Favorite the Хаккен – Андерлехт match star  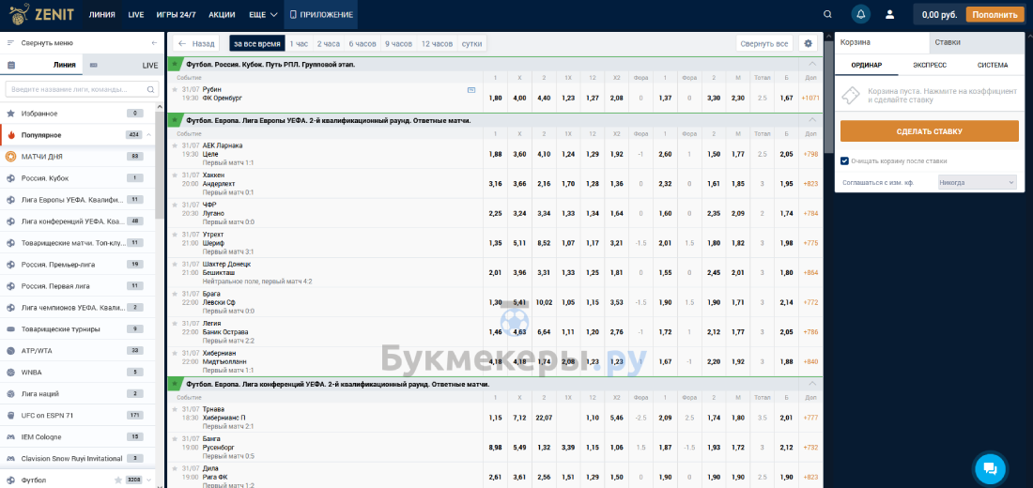tap(175, 175)
